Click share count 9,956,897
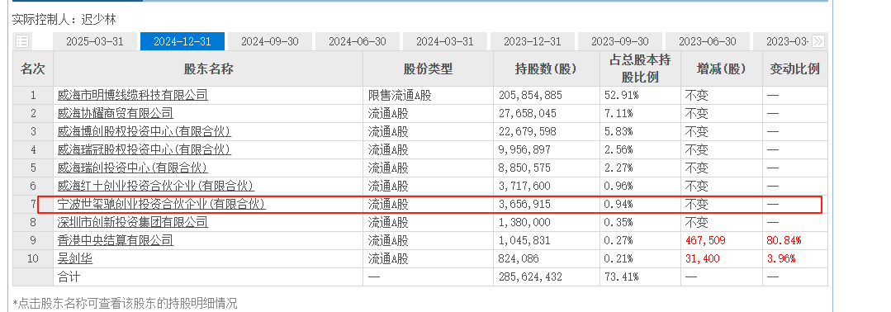Screen dimensions: 891x312 tap(524, 150)
